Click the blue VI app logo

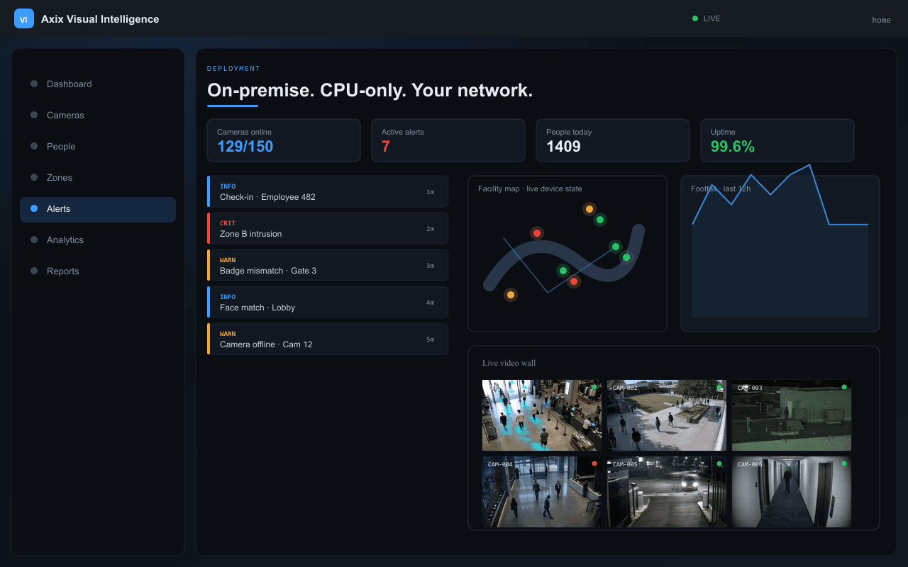(24, 19)
